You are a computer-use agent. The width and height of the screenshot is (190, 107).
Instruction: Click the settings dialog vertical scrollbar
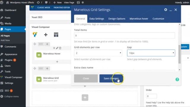point(179,54)
